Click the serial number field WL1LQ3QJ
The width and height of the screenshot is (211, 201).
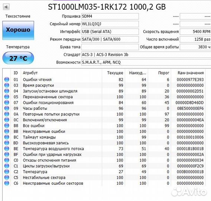coord(110,24)
